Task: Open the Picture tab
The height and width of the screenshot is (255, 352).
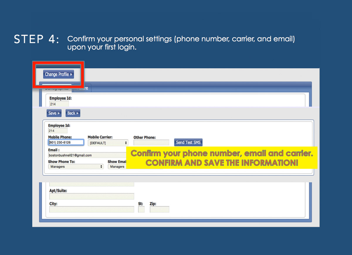Action: click(x=82, y=88)
